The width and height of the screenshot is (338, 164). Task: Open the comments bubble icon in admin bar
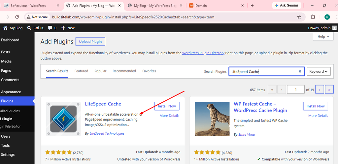pyautogui.click(x=50, y=28)
